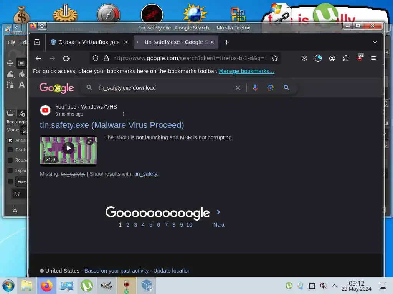Close the Скачать VirtualBox tab

tap(126, 42)
